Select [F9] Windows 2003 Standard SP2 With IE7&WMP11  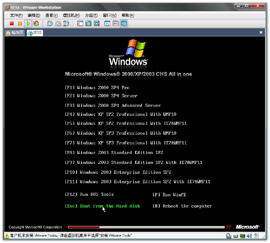(134, 163)
